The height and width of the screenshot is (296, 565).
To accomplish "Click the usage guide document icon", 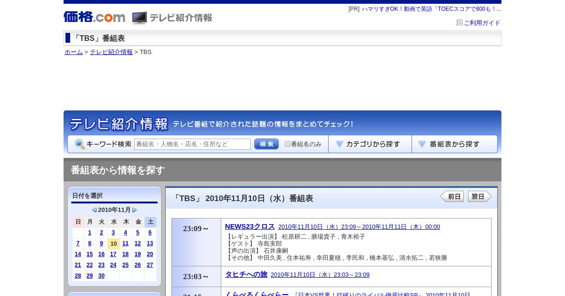I will (460, 22).
